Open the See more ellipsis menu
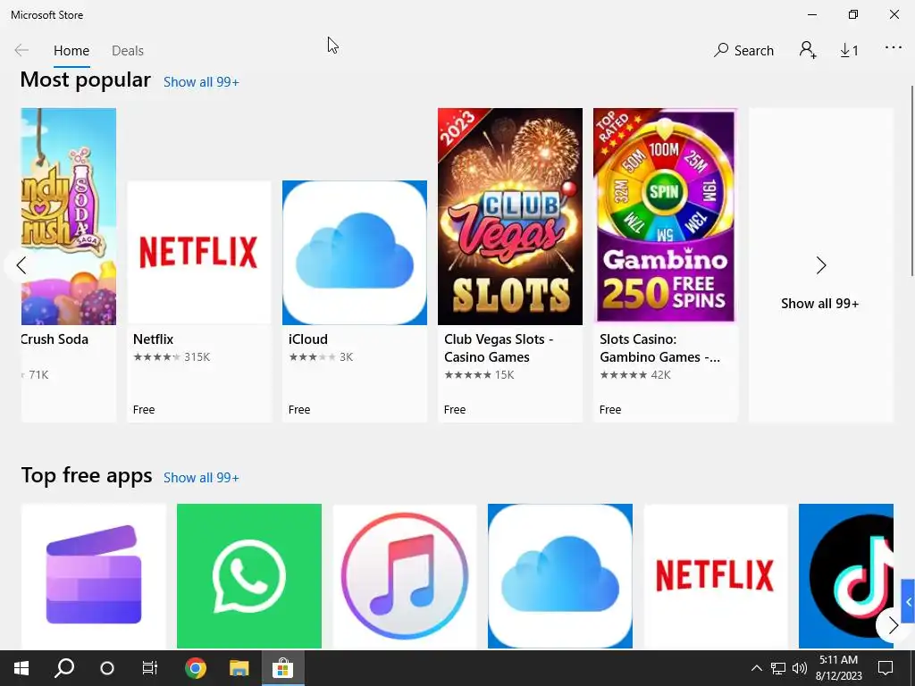 click(894, 48)
